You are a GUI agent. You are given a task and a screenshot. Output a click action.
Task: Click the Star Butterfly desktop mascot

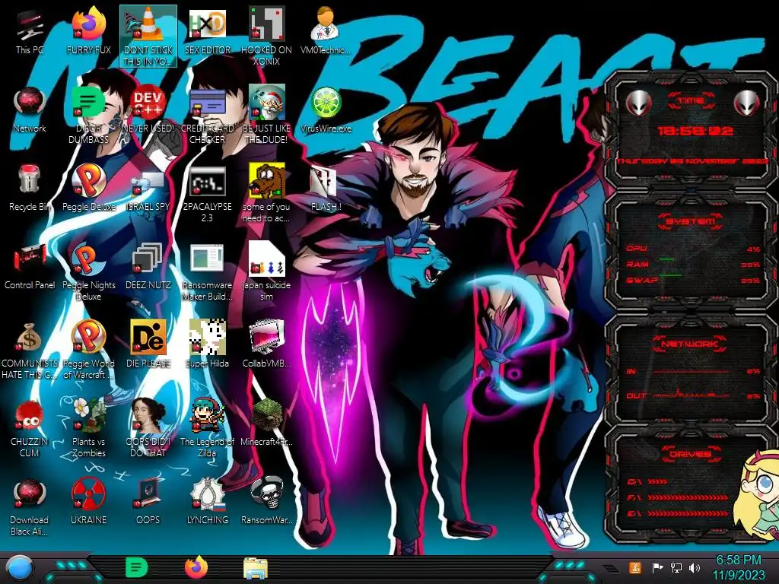(757, 497)
